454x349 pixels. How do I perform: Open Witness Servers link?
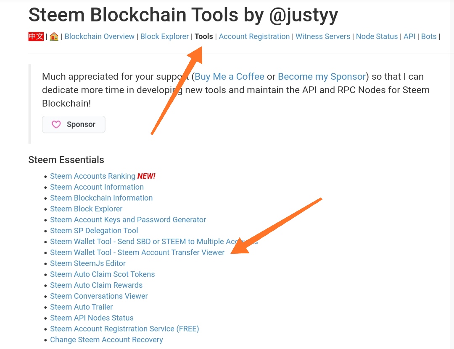tap(323, 36)
